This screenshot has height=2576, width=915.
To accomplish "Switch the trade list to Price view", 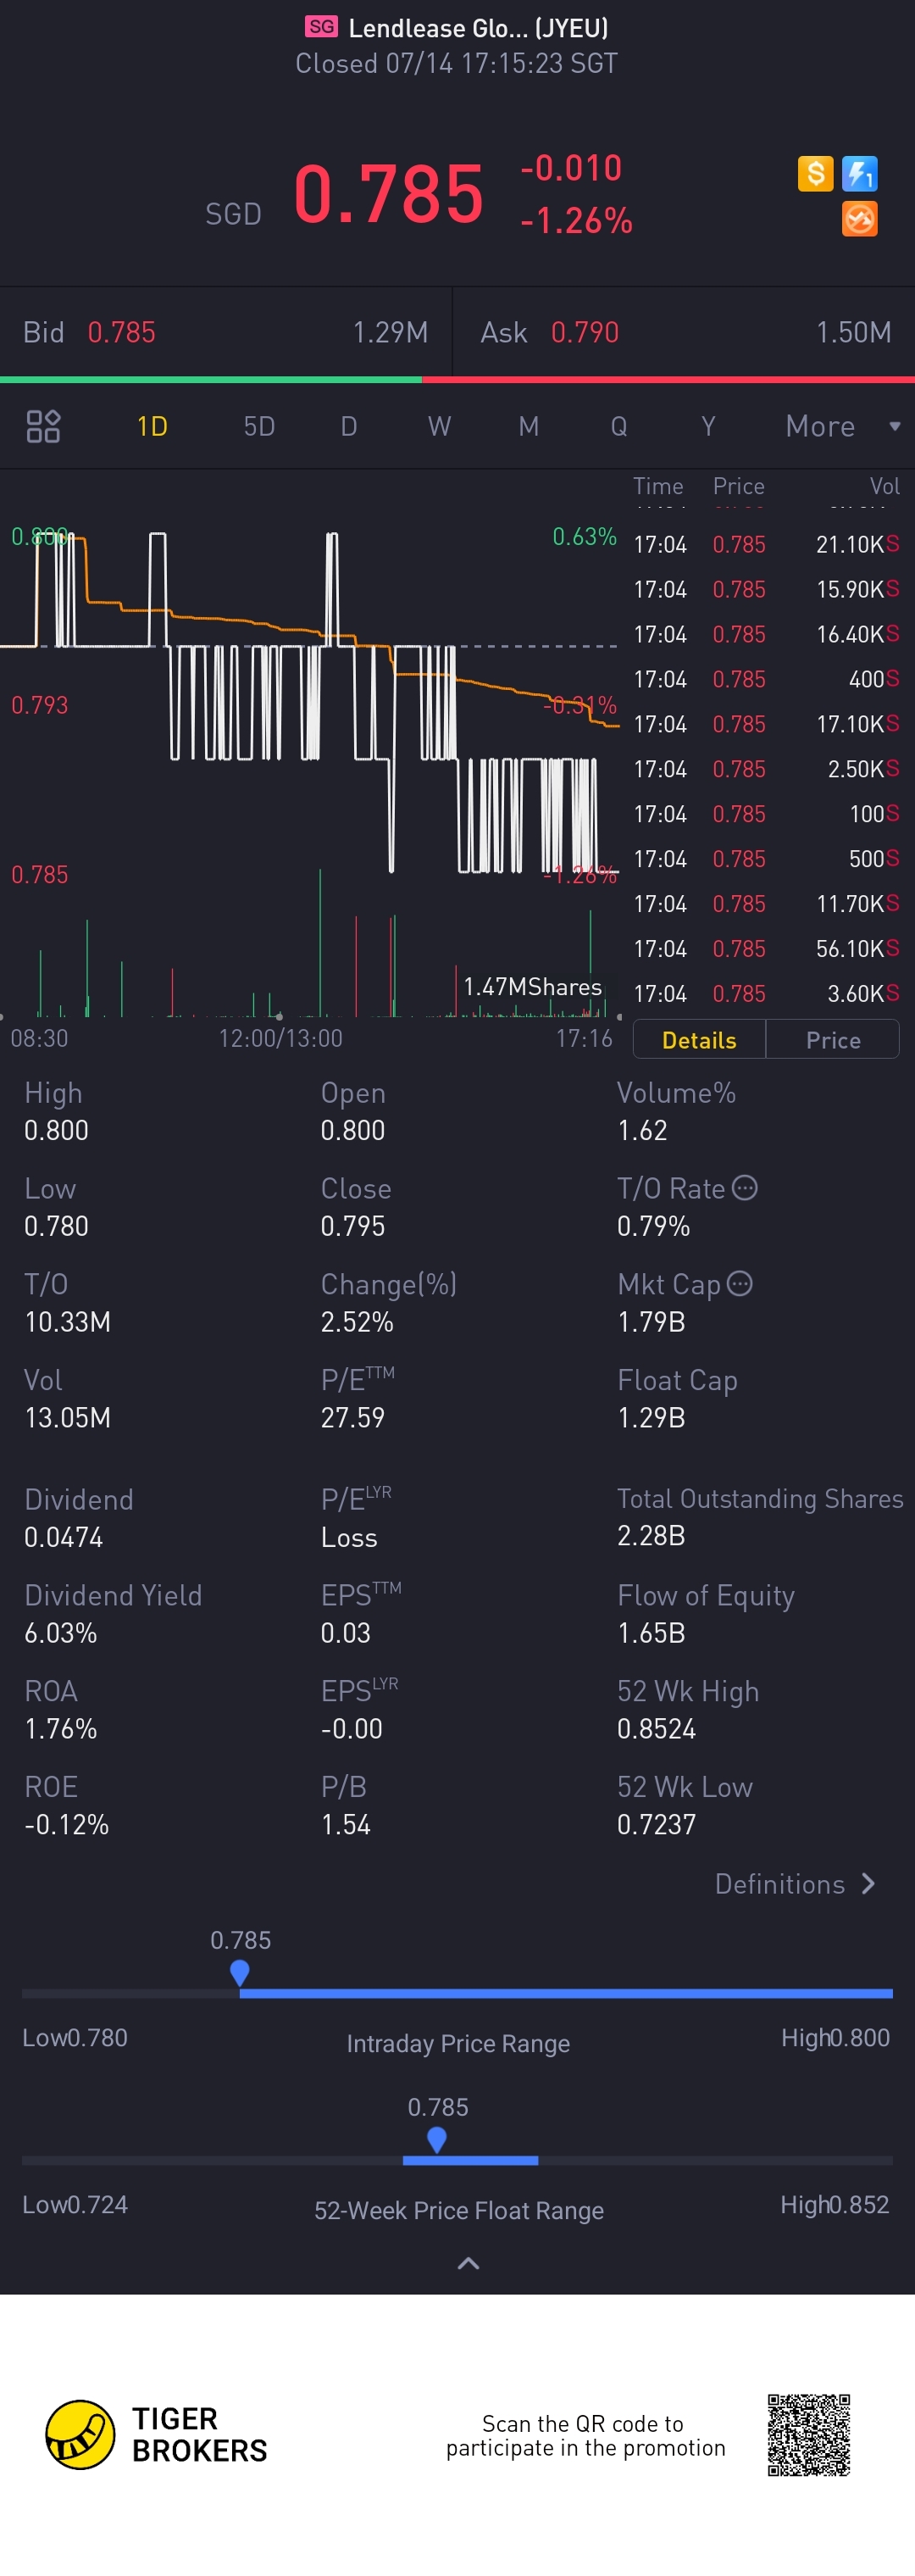I will pos(833,1040).
